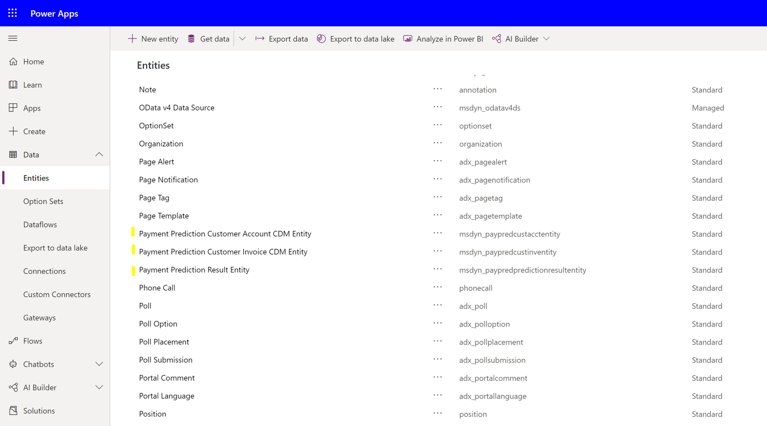Go to Option Sets in sidebar
Viewport: 767px width, 426px height.
point(43,201)
